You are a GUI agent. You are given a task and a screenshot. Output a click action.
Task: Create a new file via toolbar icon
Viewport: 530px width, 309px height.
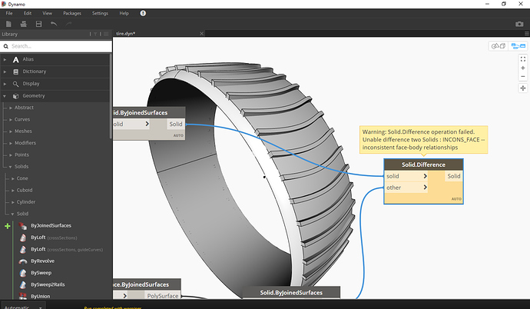(x=8, y=24)
